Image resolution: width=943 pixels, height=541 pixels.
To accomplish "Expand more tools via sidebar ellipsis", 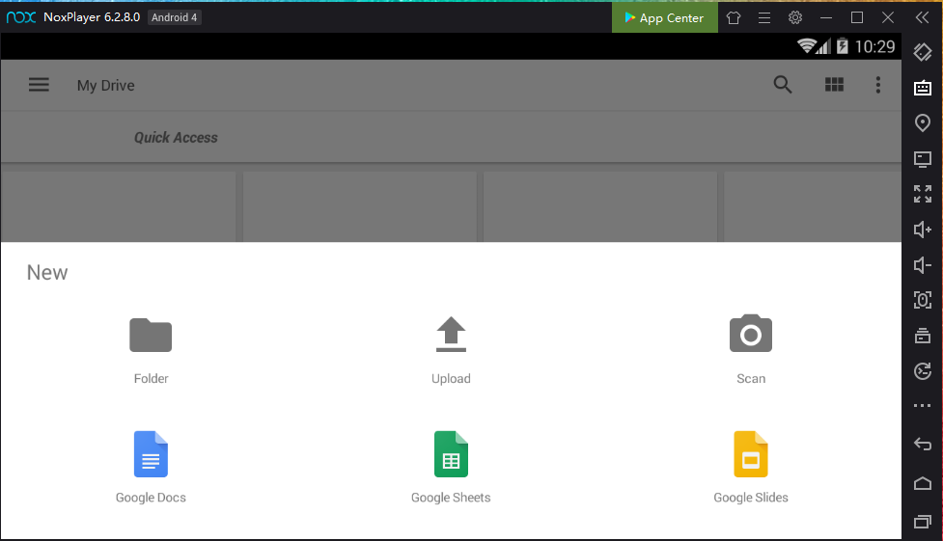I will [x=923, y=407].
